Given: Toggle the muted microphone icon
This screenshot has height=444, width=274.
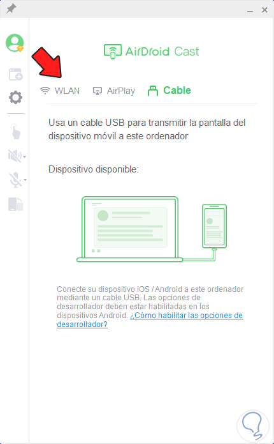Looking at the screenshot, I should coord(15,180).
